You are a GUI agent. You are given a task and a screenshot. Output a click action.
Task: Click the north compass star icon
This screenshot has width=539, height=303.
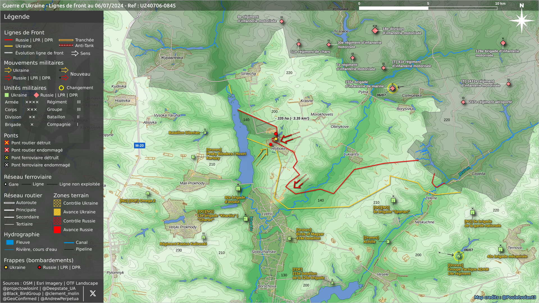pos(522,20)
